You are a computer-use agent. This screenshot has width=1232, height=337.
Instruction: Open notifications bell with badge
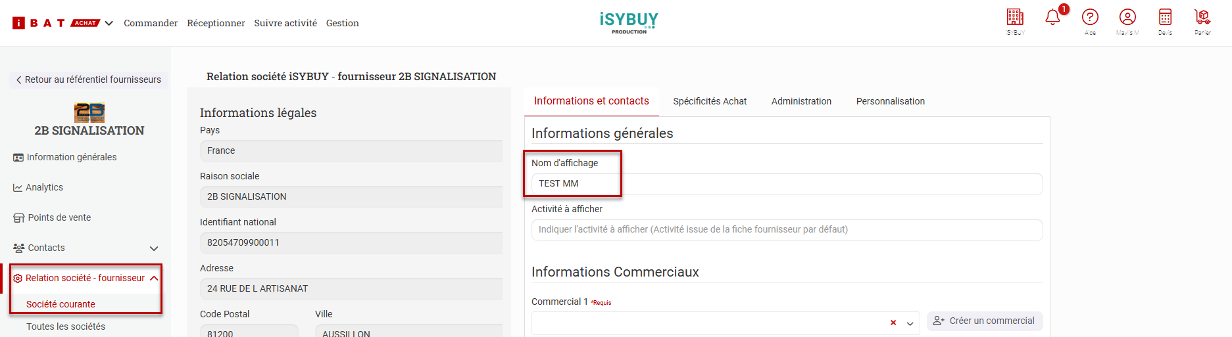[x=1054, y=16]
